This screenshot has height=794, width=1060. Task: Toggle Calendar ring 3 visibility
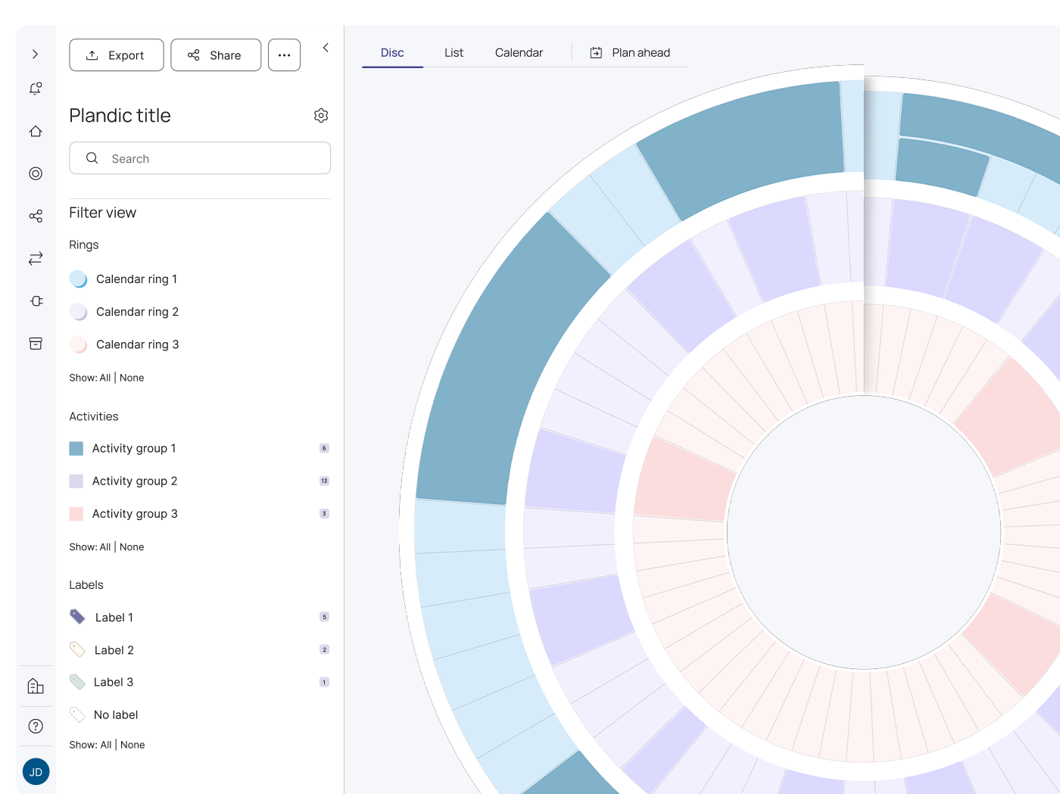pos(79,344)
